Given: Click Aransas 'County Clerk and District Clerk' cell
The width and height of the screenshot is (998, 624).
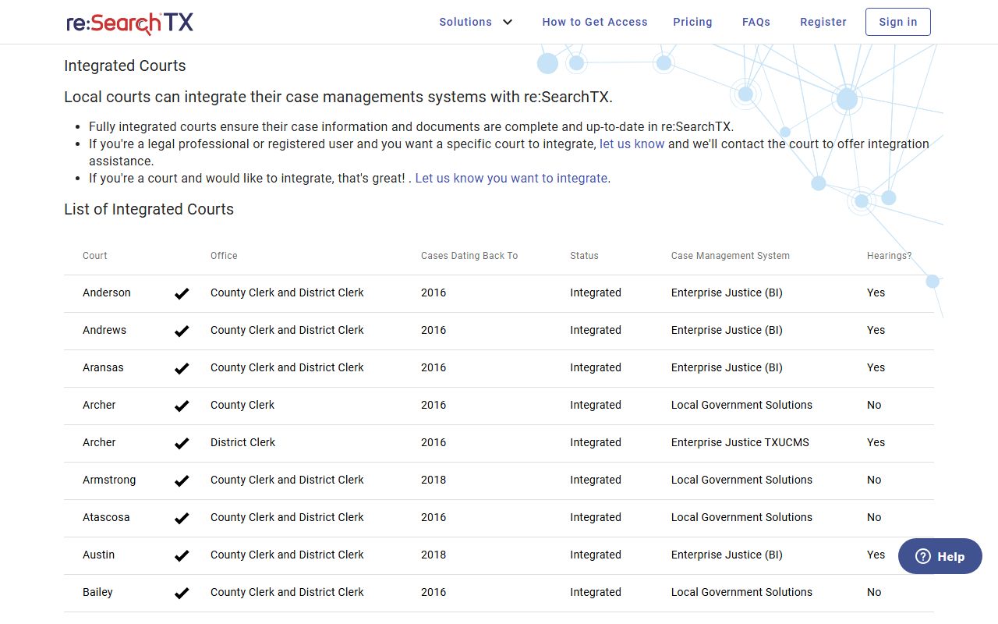Looking at the screenshot, I should tap(287, 367).
